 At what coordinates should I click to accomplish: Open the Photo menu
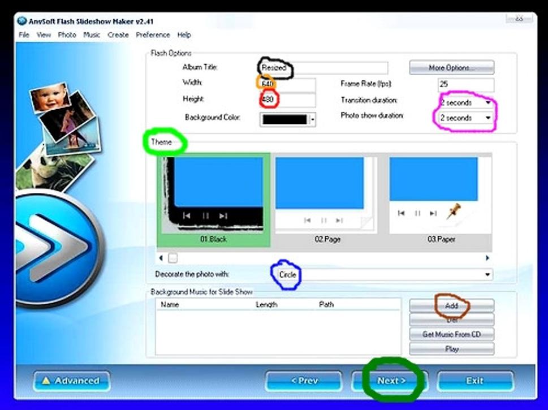[67, 35]
